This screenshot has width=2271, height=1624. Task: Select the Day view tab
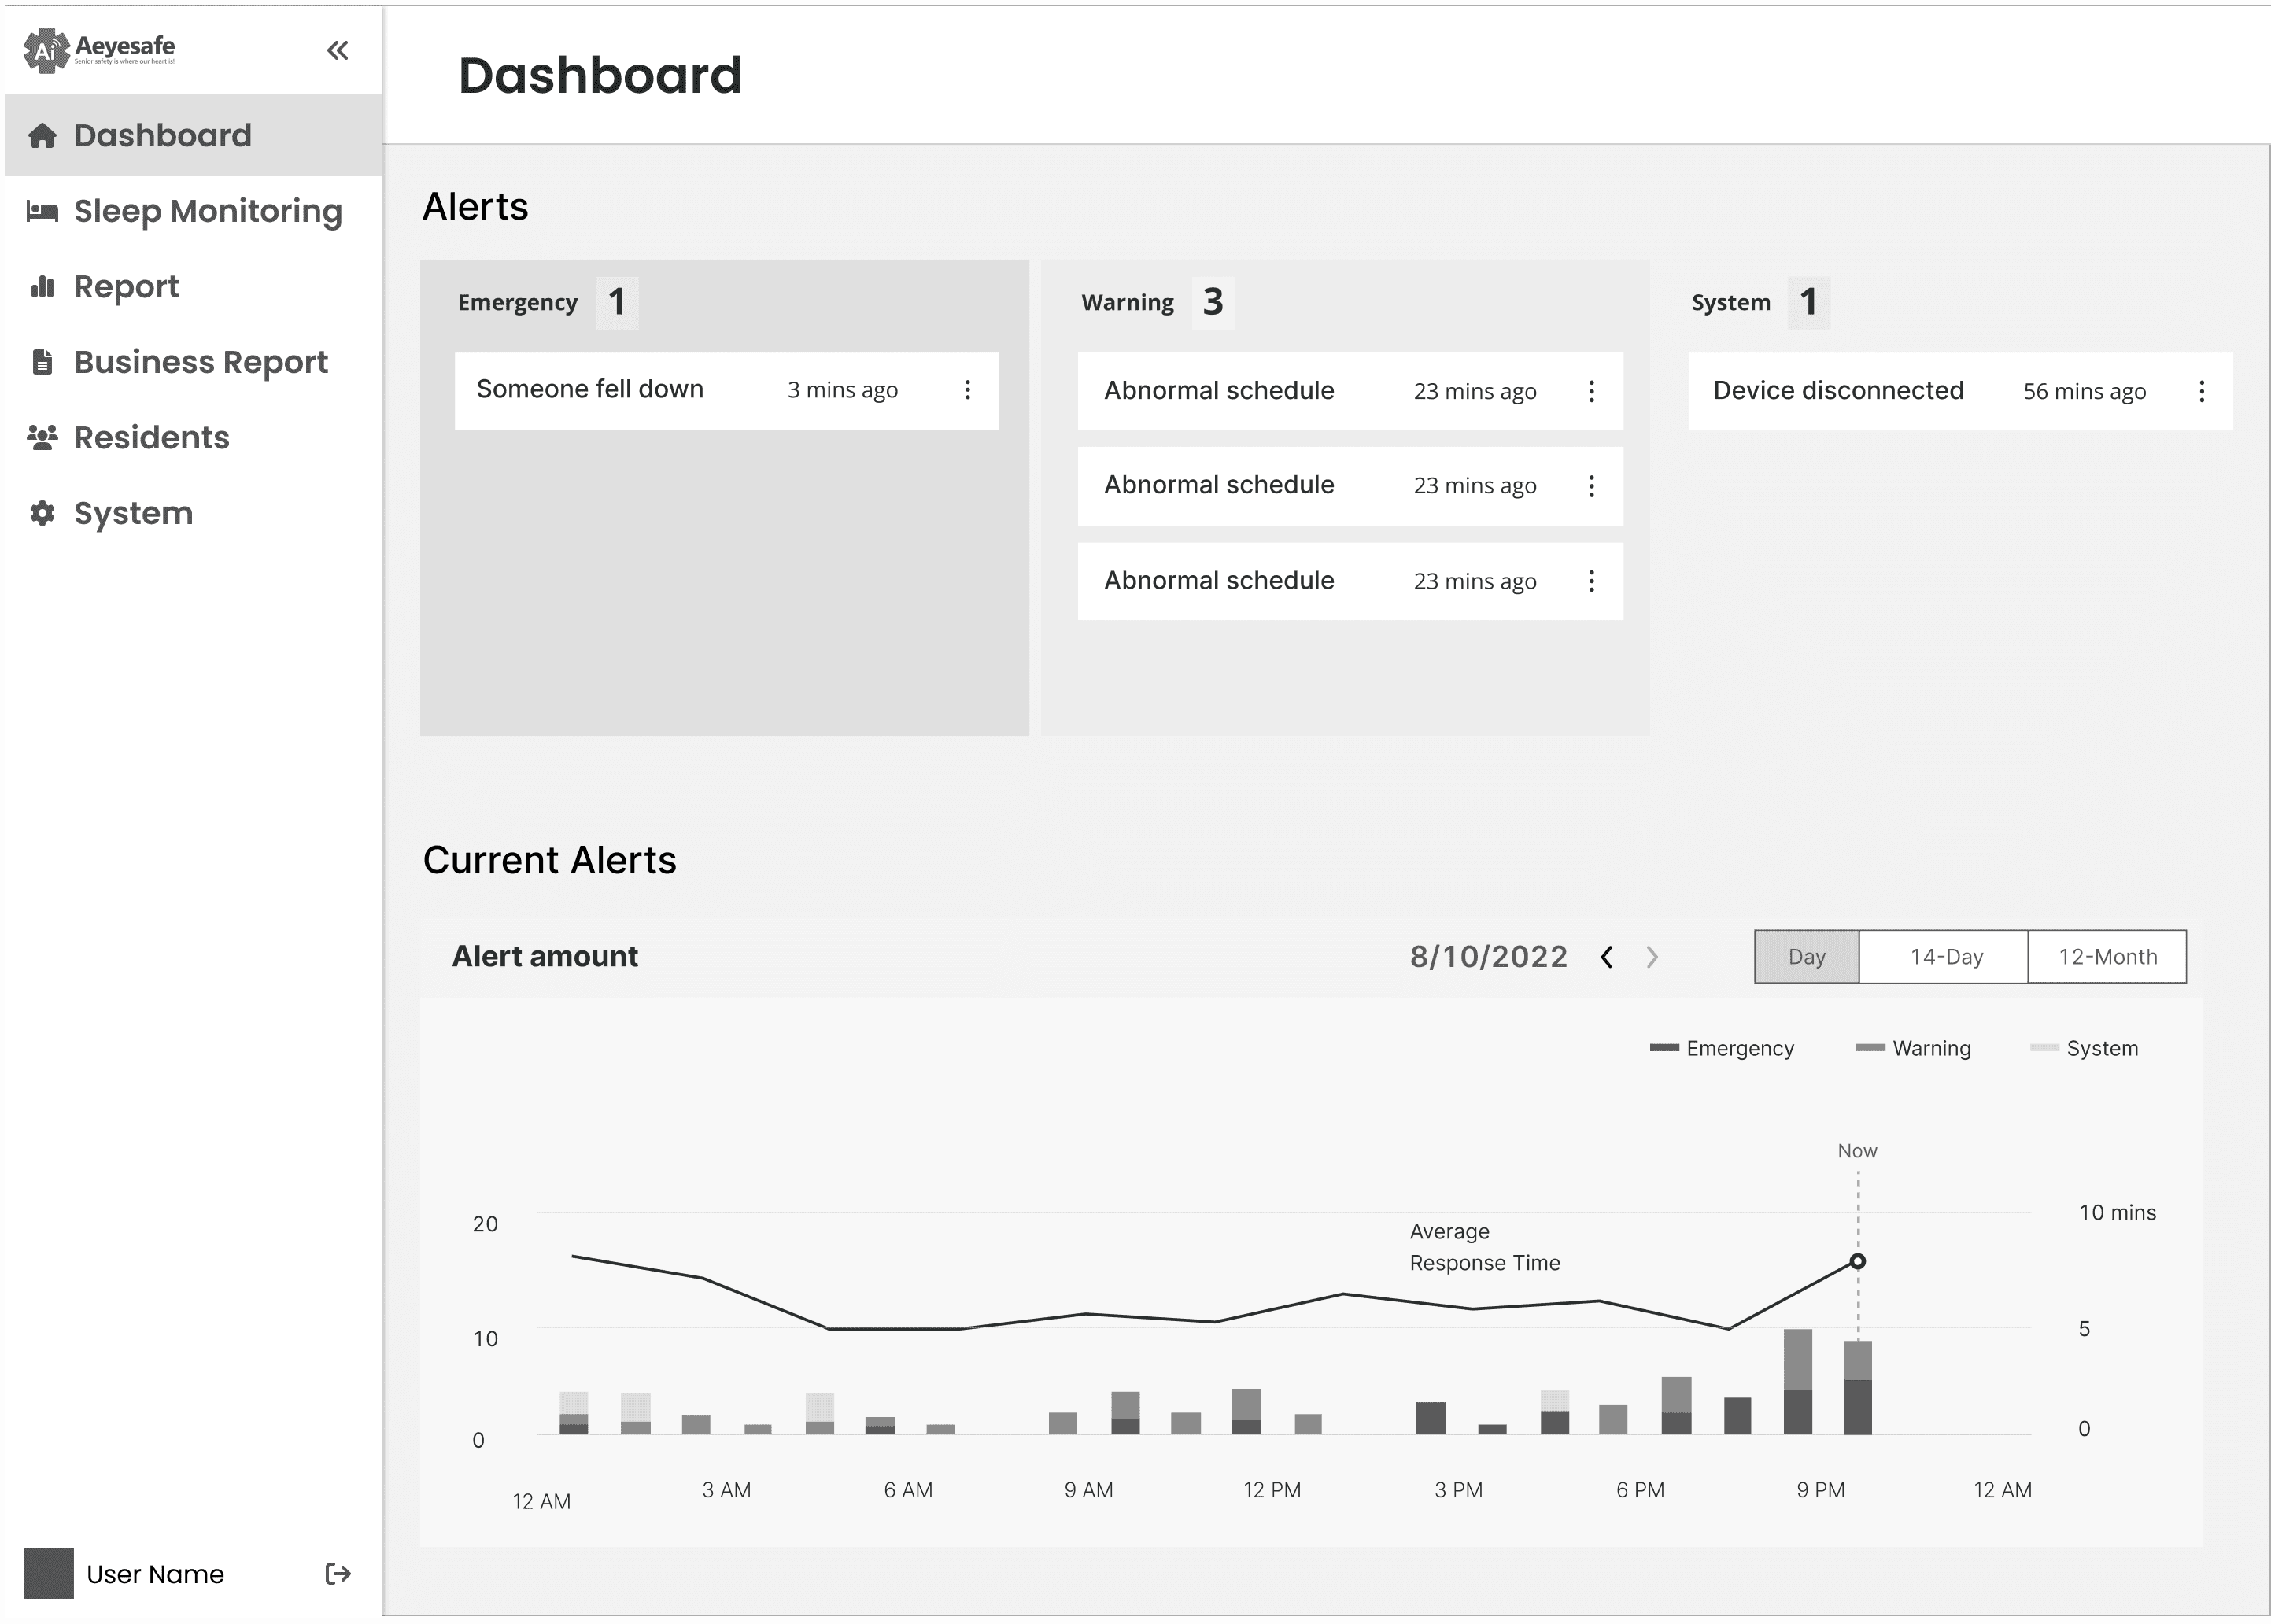(1806, 957)
